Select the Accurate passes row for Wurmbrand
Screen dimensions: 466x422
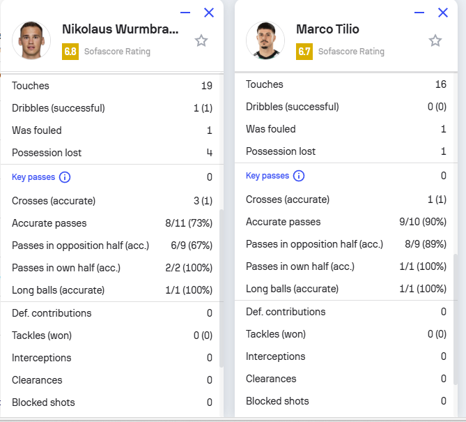[111, 223]
